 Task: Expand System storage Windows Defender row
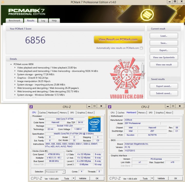[15, 95]
